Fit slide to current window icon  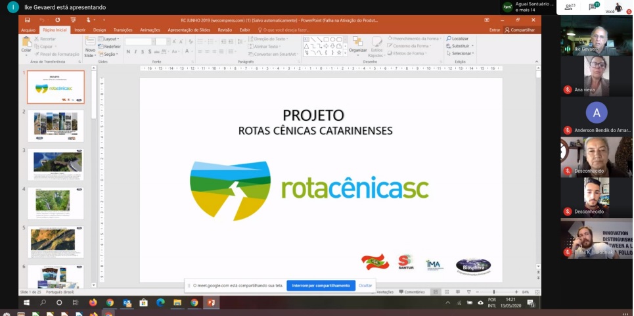(x=537, y=292)
